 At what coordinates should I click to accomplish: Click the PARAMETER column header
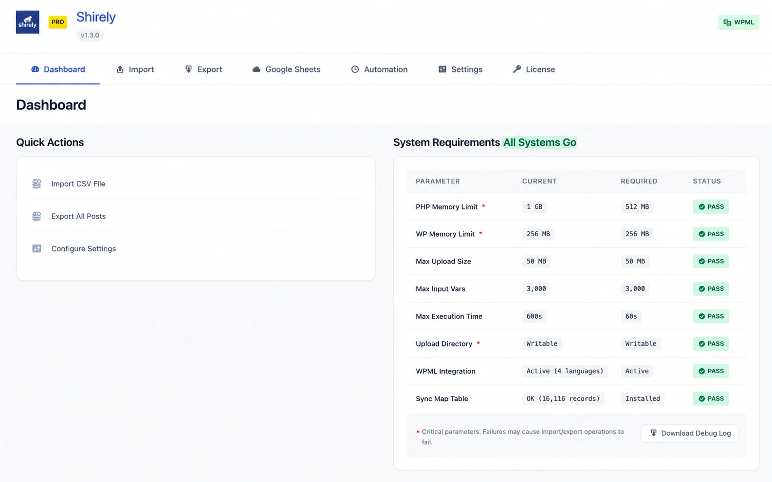coord(438,181)
